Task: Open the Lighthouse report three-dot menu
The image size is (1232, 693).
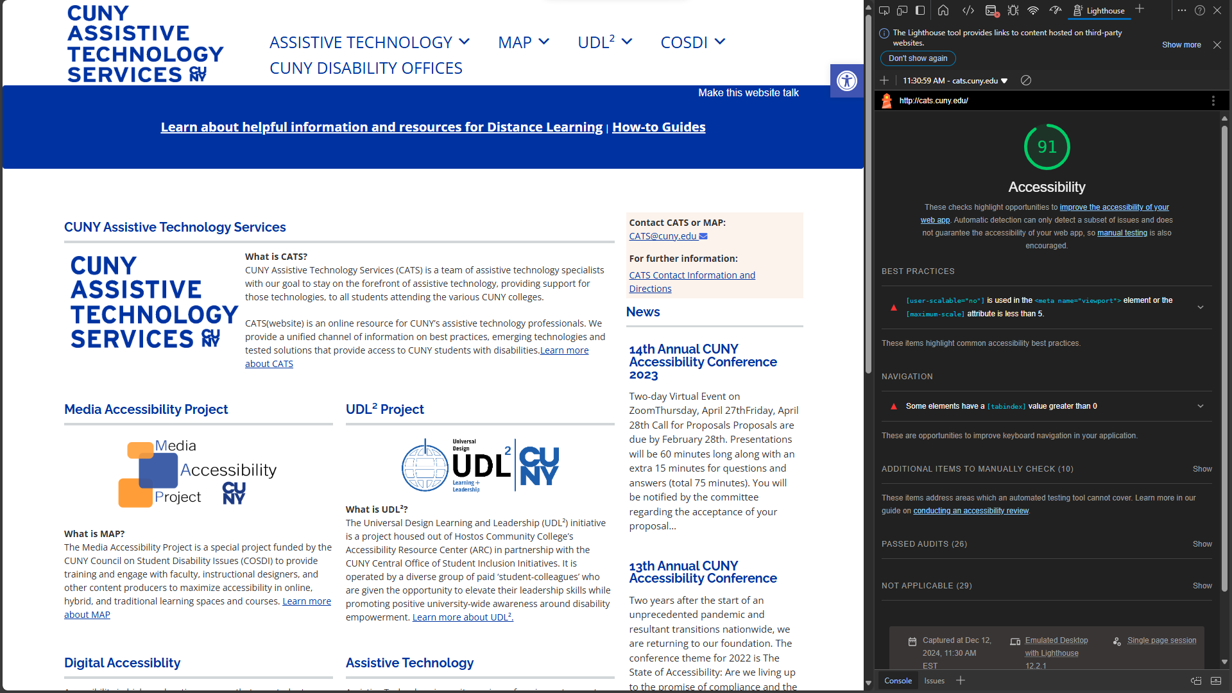Action: (1213, 101)
